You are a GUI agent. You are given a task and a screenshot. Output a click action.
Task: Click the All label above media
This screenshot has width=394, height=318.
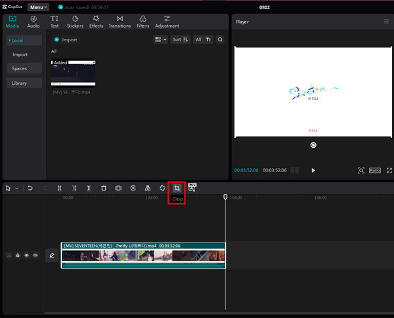coord(54,51)
